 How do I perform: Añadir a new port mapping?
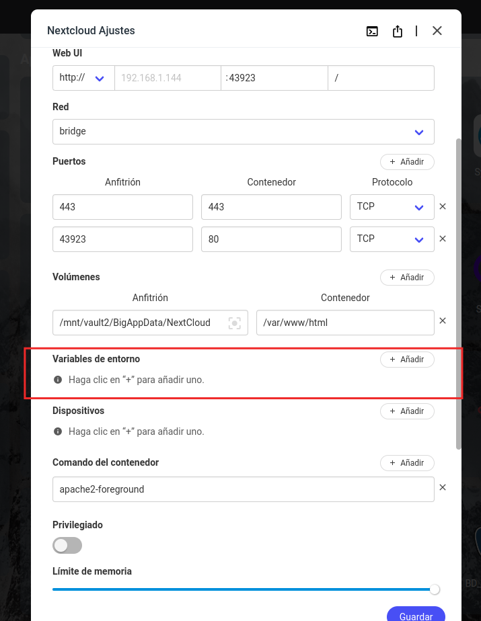pyautogui.click(x=407, y=162)
